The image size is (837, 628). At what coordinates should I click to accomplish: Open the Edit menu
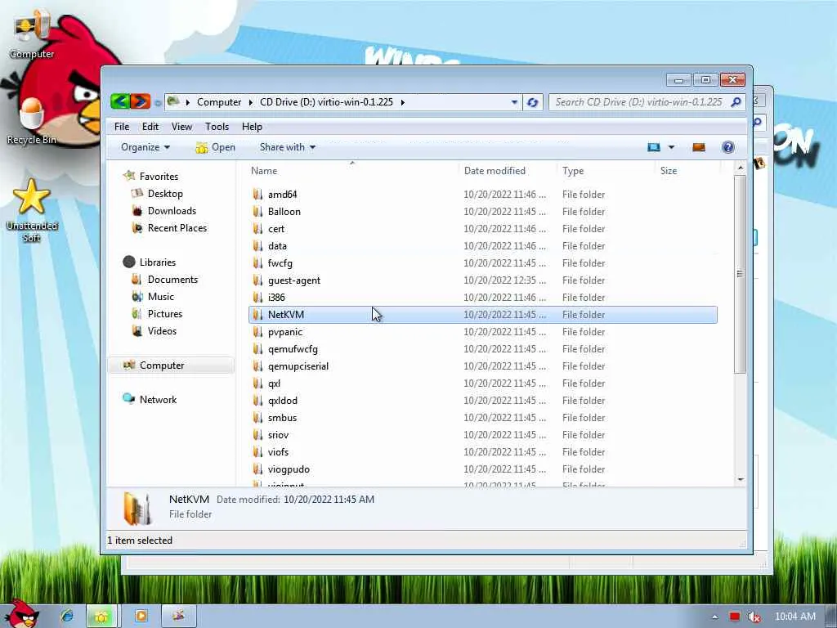150,127
